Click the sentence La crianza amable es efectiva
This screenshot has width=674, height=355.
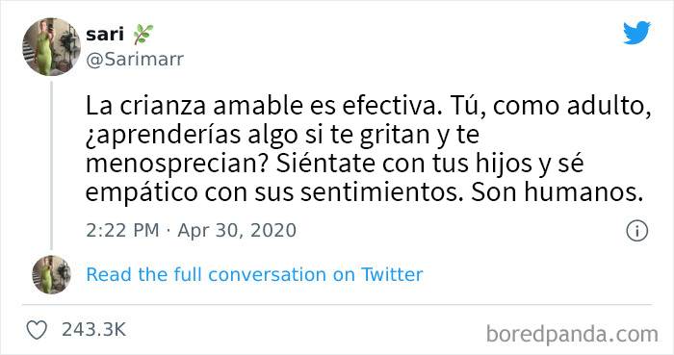(x=264, y=106)
